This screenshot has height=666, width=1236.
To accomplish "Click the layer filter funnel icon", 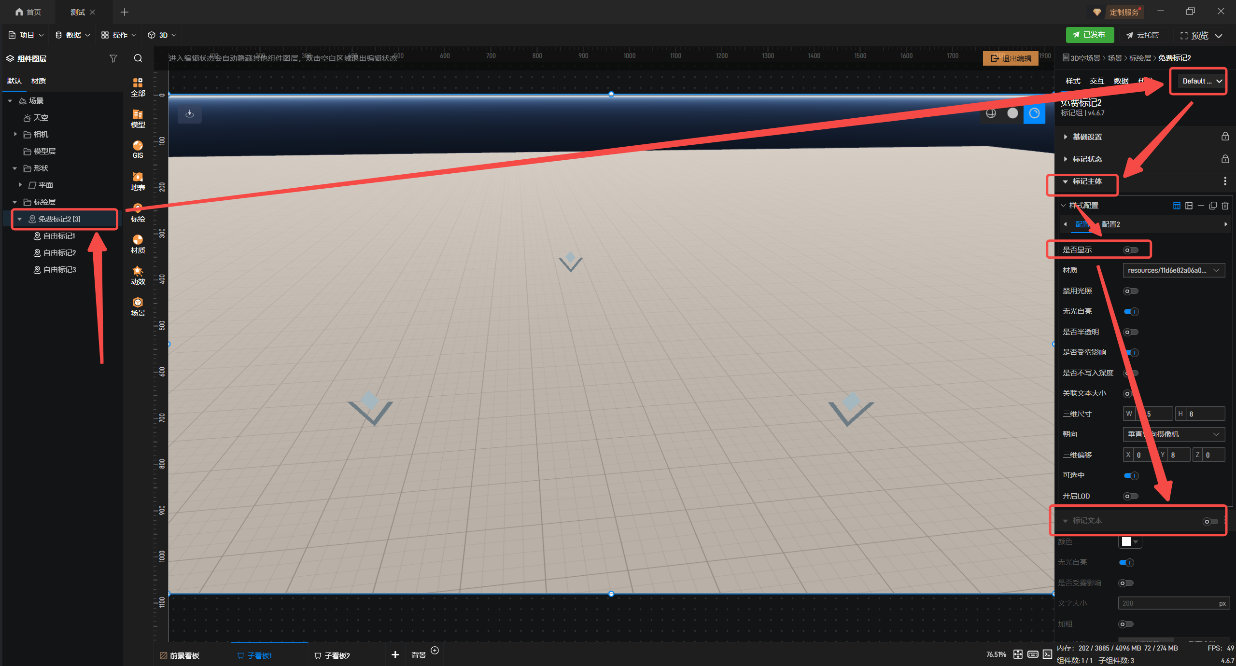I will pyautogui.click(x=113, y=58).
